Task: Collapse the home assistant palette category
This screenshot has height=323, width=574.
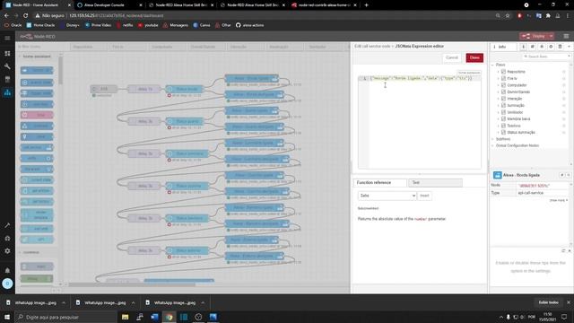Action: pos(37,57)
